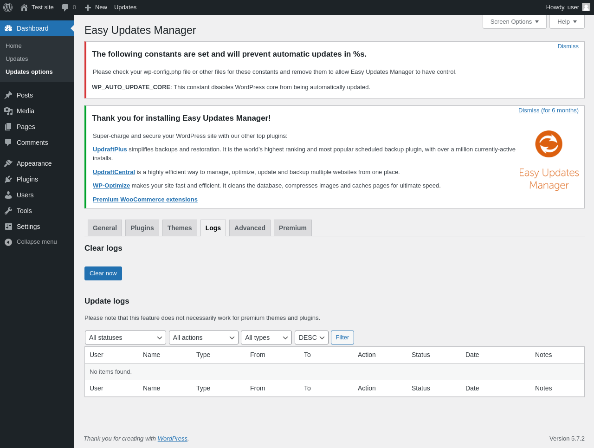Image resolution: width=594 pixels, height=448 pixels.
Task: Click the Posts pushpin icon
Action: (8, 95)
